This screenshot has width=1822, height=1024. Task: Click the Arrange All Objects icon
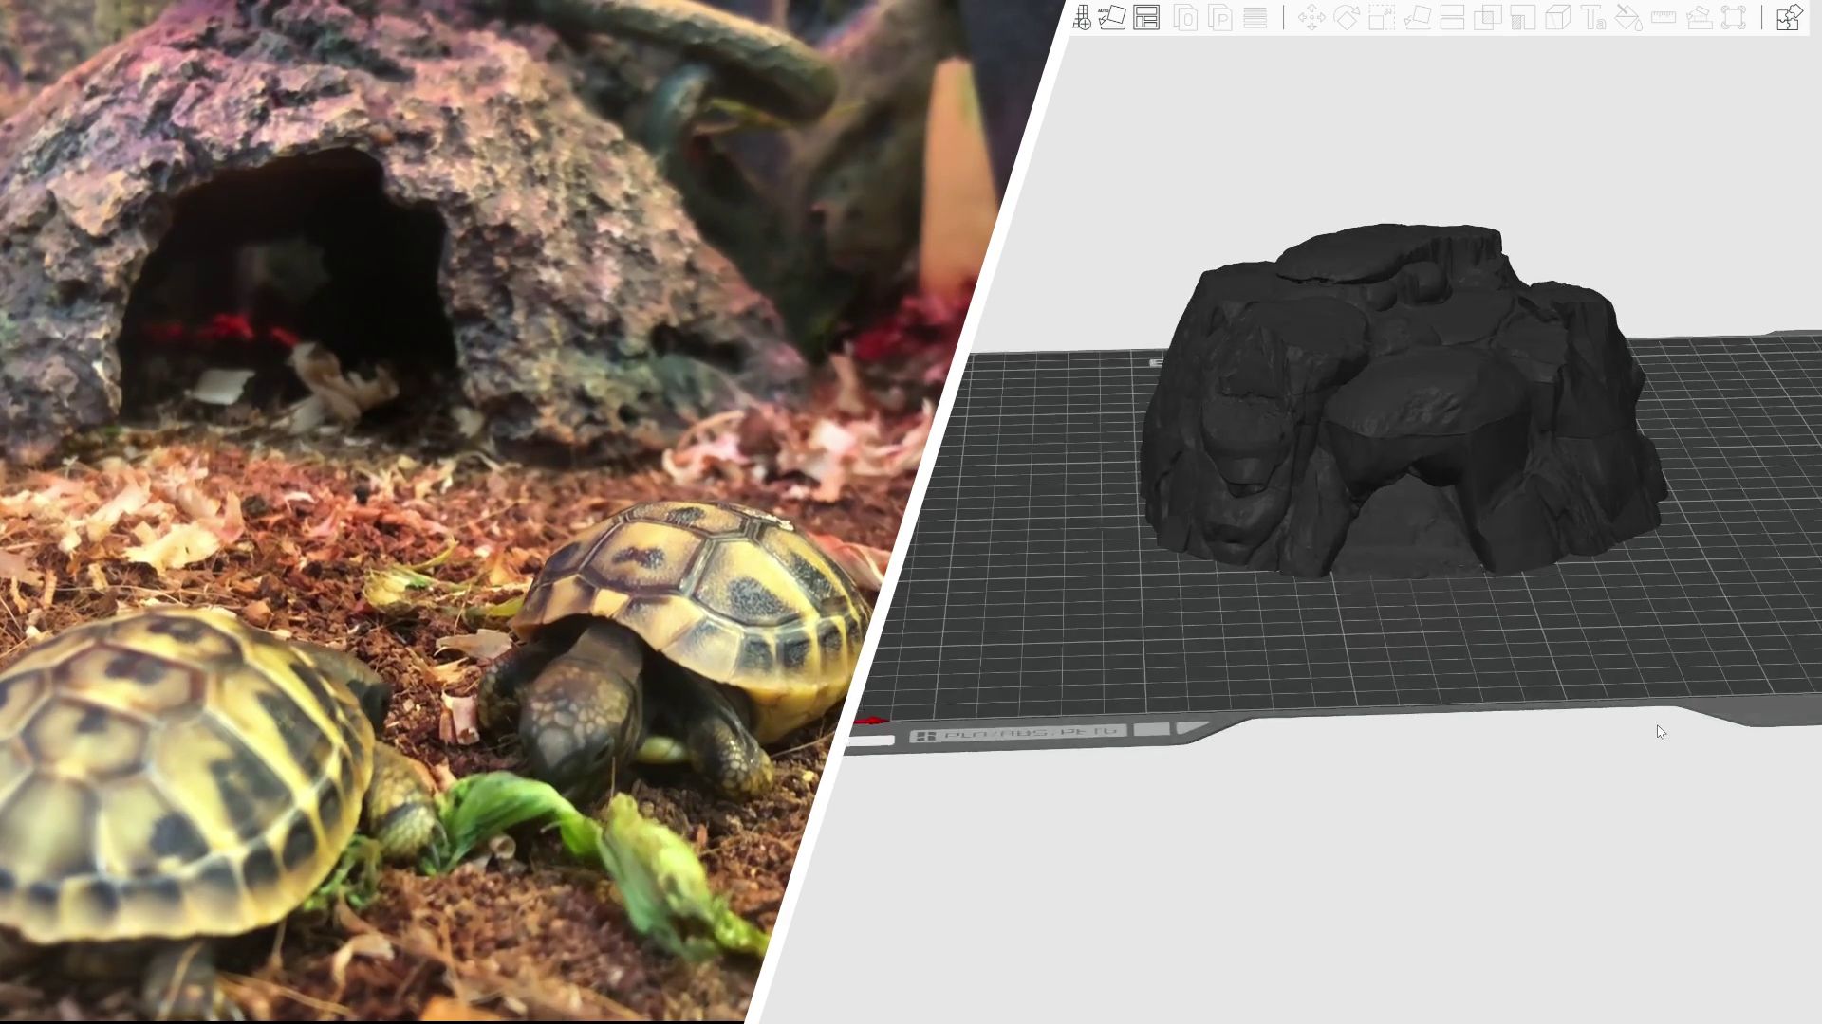point(1146,17)
